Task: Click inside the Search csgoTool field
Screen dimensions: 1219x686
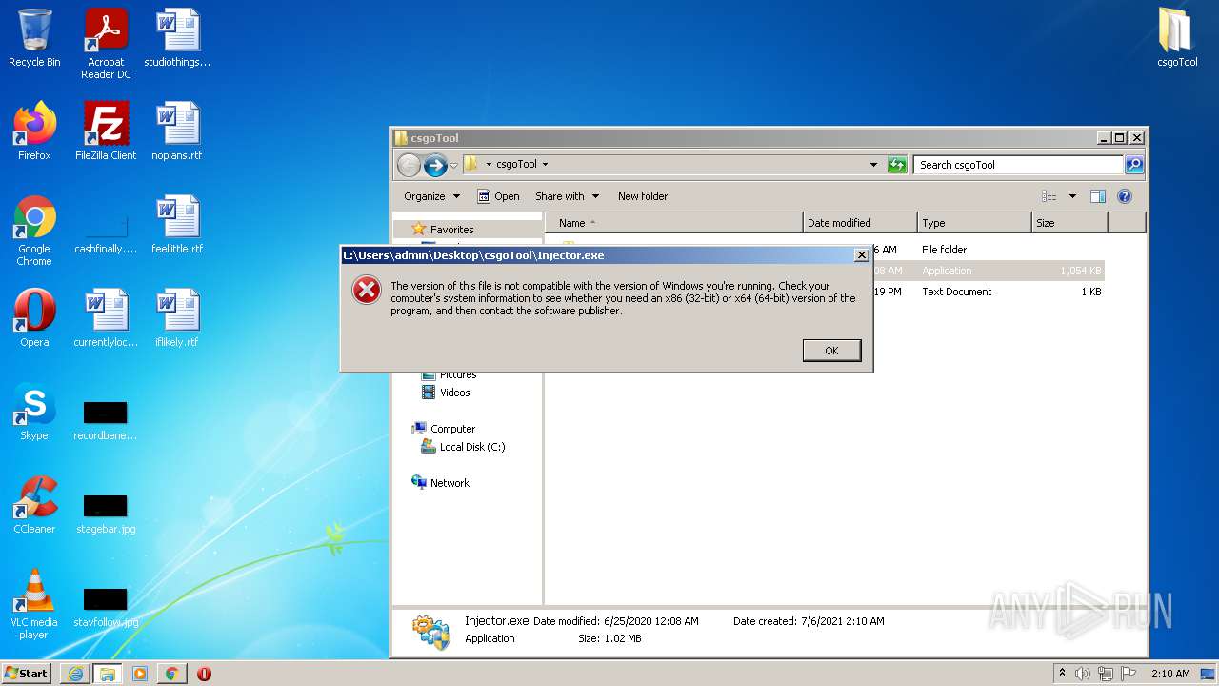Action: [1017, 165]
